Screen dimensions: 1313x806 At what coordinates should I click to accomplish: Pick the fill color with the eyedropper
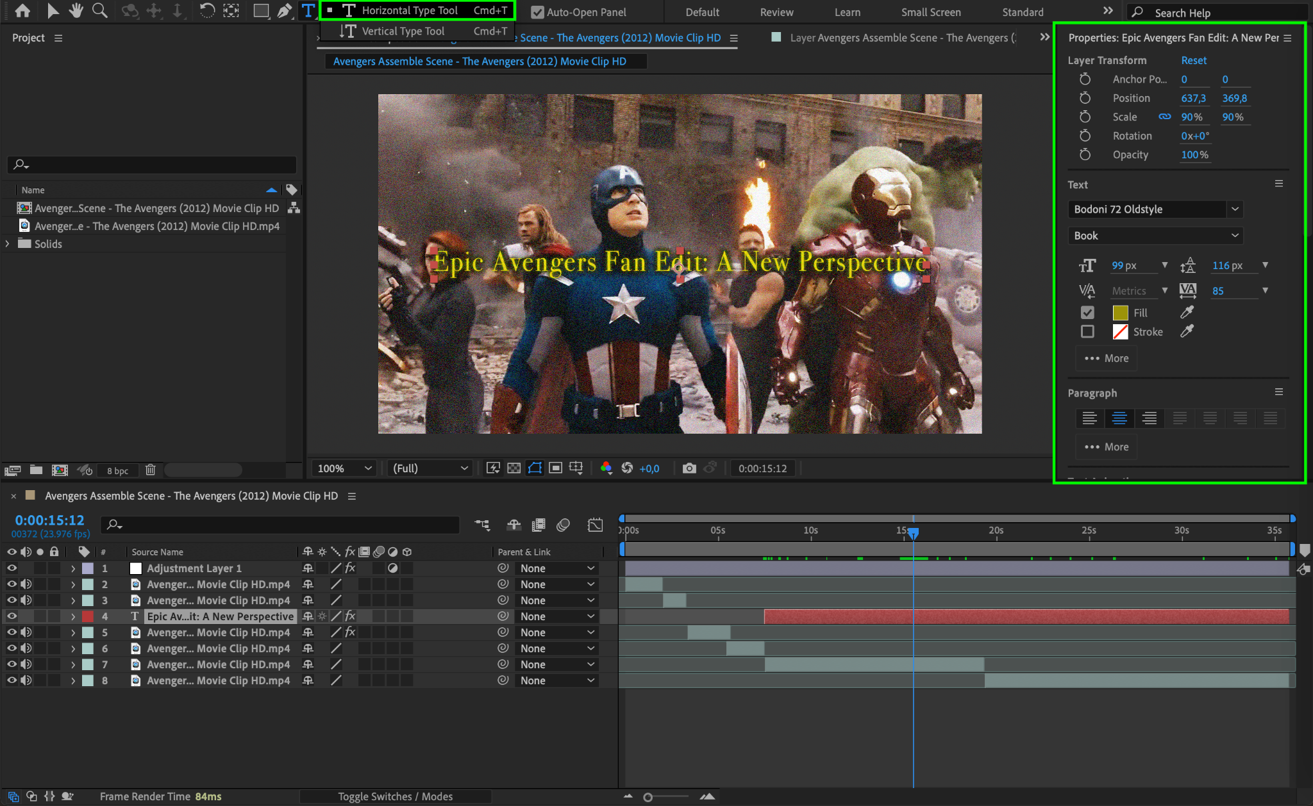tap(1187, 312)
